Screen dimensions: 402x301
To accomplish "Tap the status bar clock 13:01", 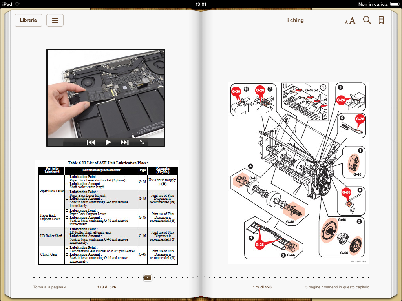I will tap(201, 4).
